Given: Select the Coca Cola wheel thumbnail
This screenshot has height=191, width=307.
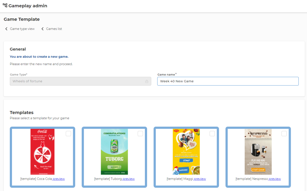Looking at the screenshot, I should (x=42, y=152).
